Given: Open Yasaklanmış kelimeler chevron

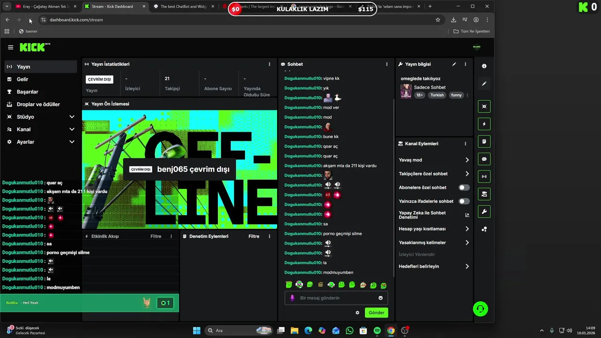Looking at the screenshot, I should point(467,243).
